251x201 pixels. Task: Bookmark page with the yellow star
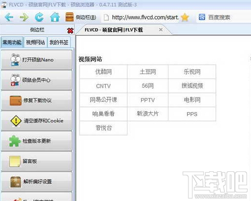tap(185, 17)
